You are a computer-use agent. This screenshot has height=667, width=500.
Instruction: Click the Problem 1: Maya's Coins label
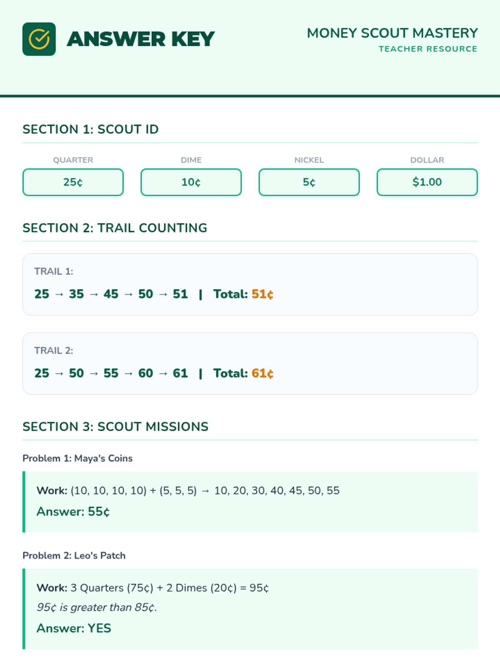click(x=77, y=459)
